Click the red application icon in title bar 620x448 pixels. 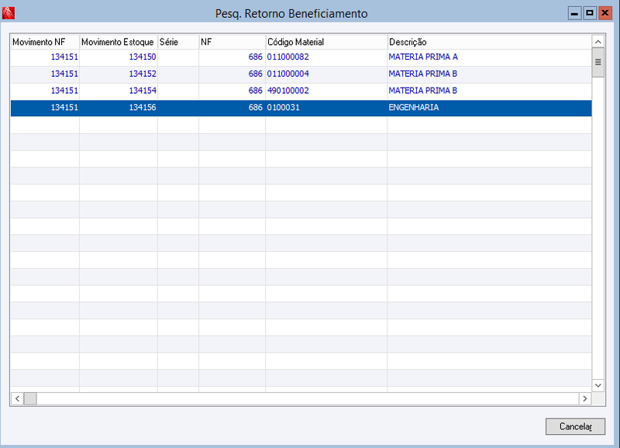pos(9,13)
